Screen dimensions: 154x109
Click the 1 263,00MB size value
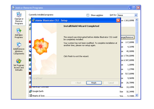click(x=129, y=20)
